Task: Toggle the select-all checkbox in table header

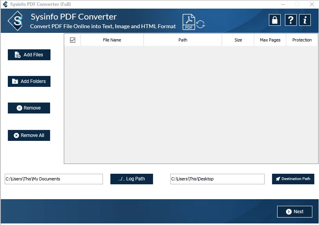Action: [72, 40]
